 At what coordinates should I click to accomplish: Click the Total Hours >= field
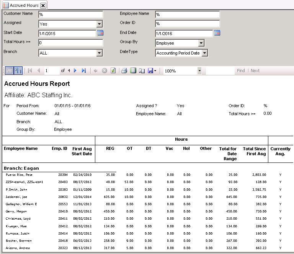pyautogui.click(x=71, y=43)
